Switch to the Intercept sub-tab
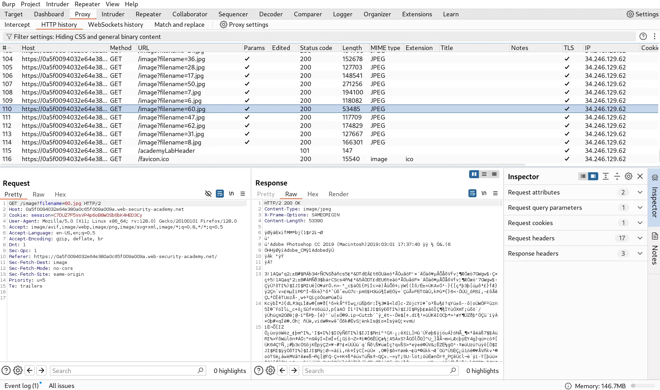The height and width of the screenshot is (390, 660). click(17, 25)
